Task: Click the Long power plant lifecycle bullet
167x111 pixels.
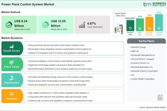Action: (x=57, y=97)
